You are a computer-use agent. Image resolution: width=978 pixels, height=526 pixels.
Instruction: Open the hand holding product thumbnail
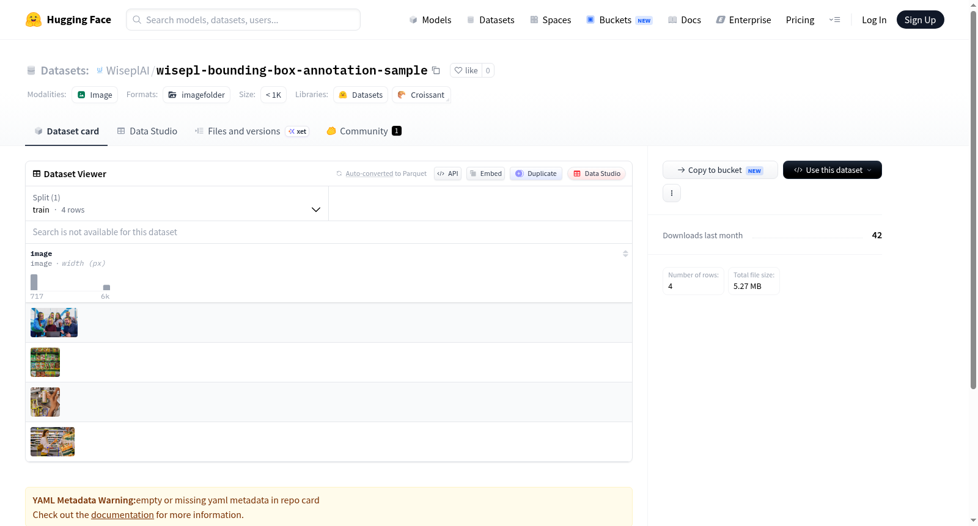click(x=45, y=402)
